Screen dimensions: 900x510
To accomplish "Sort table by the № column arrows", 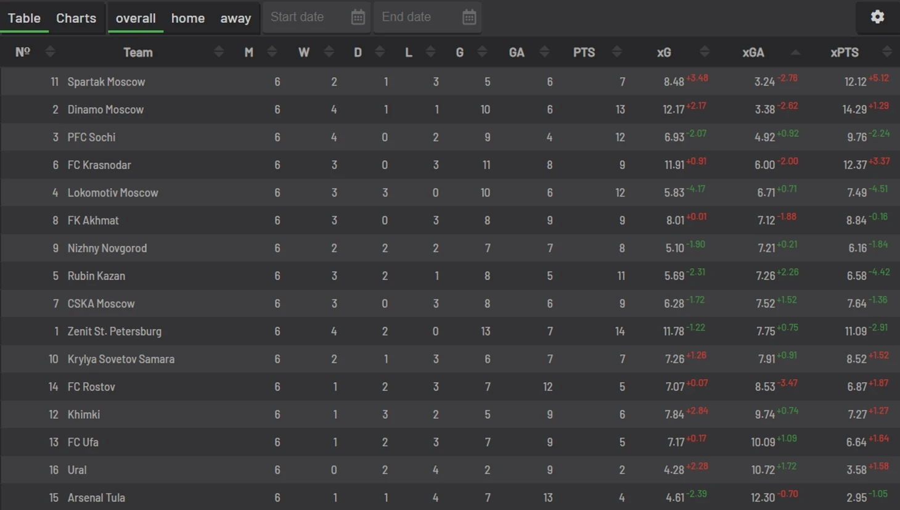I will coord(50,52).
